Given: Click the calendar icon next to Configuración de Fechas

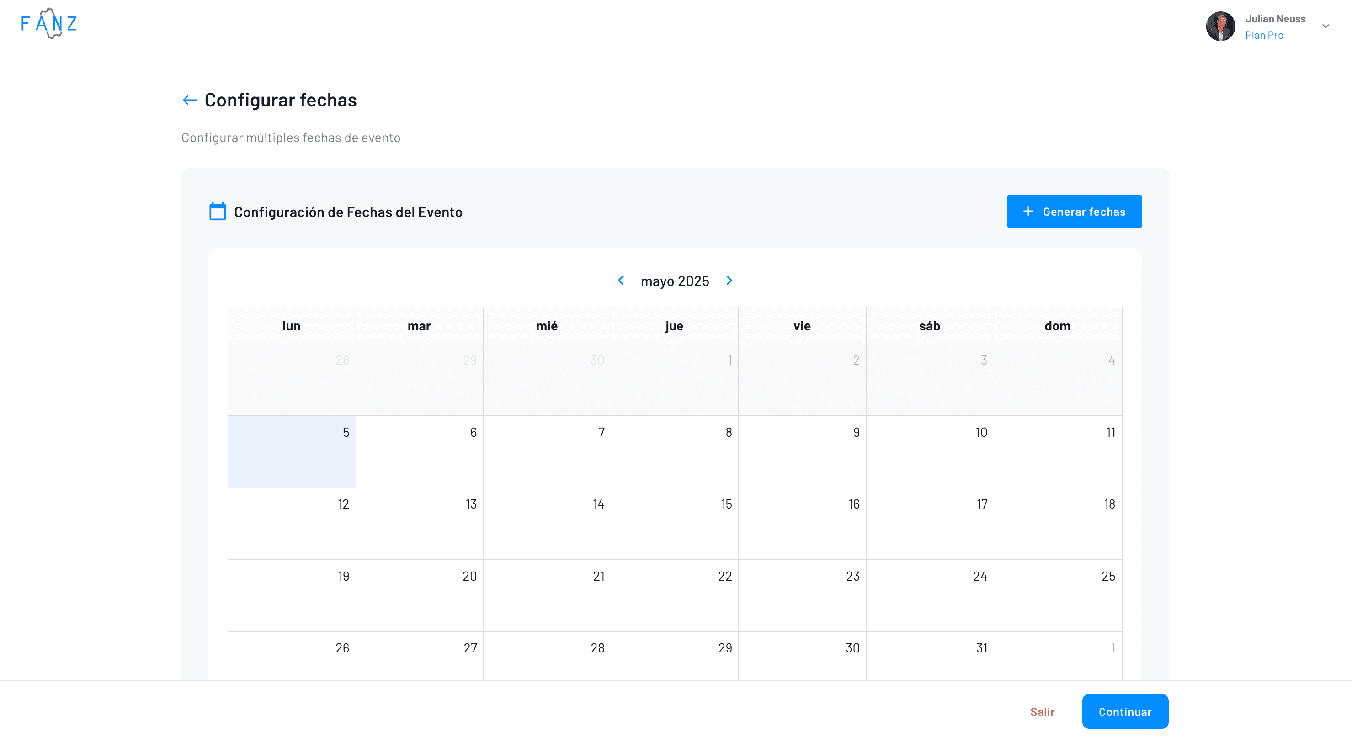Looking at the screenshot, I should coord(217,211).
